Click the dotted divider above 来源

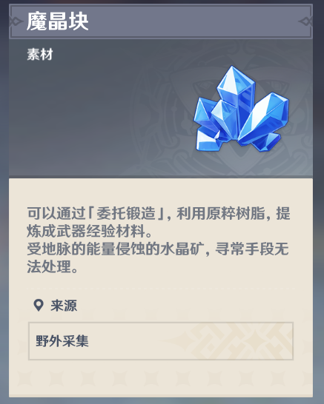pos(161,287)
